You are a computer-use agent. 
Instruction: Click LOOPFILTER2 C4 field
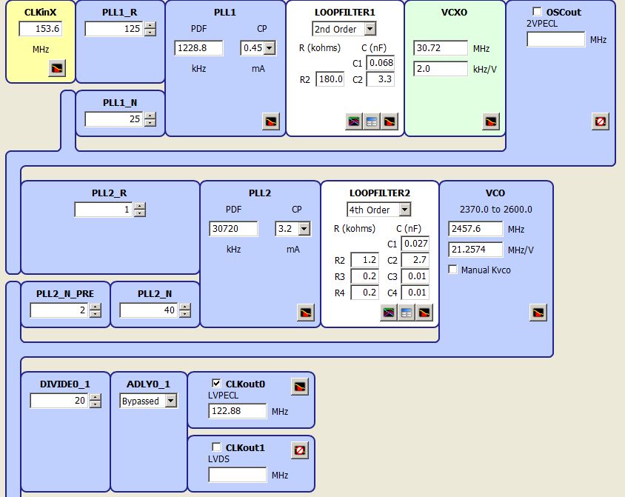click(415, 293)
